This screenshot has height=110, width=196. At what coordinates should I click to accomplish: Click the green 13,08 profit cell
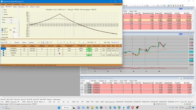(89, 51)
